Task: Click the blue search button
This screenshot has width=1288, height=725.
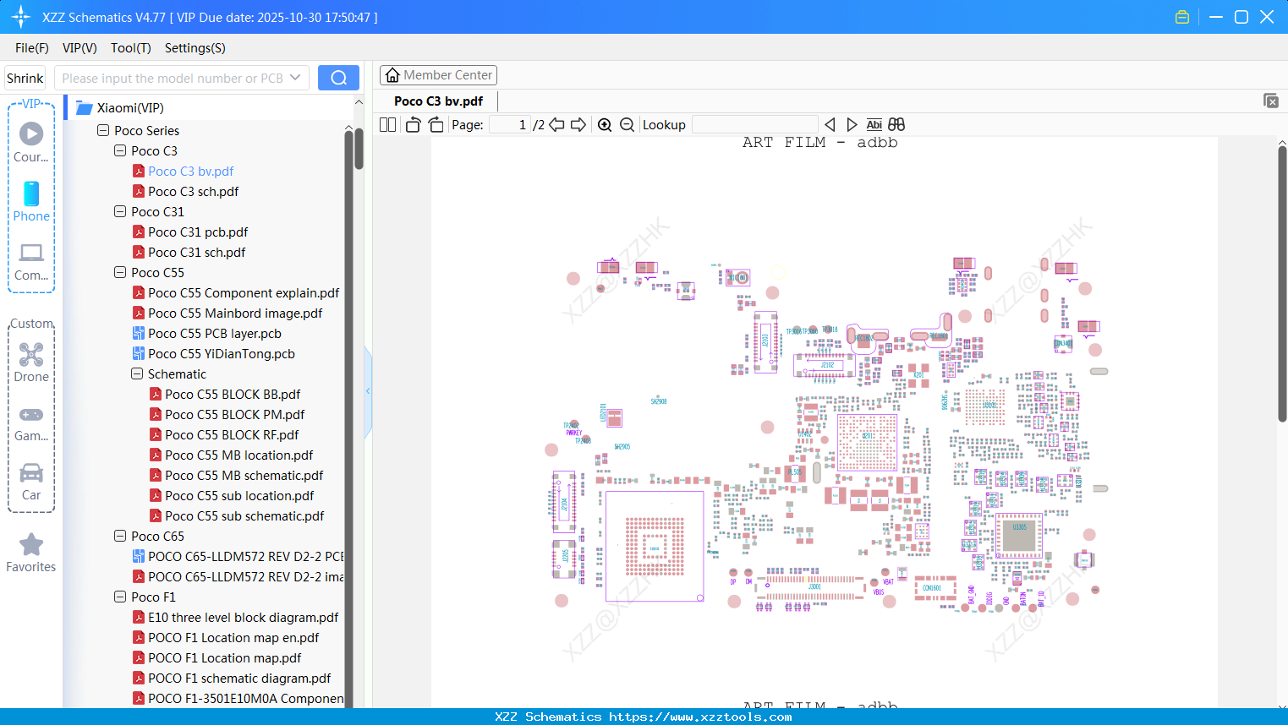Action: point(338,78)
